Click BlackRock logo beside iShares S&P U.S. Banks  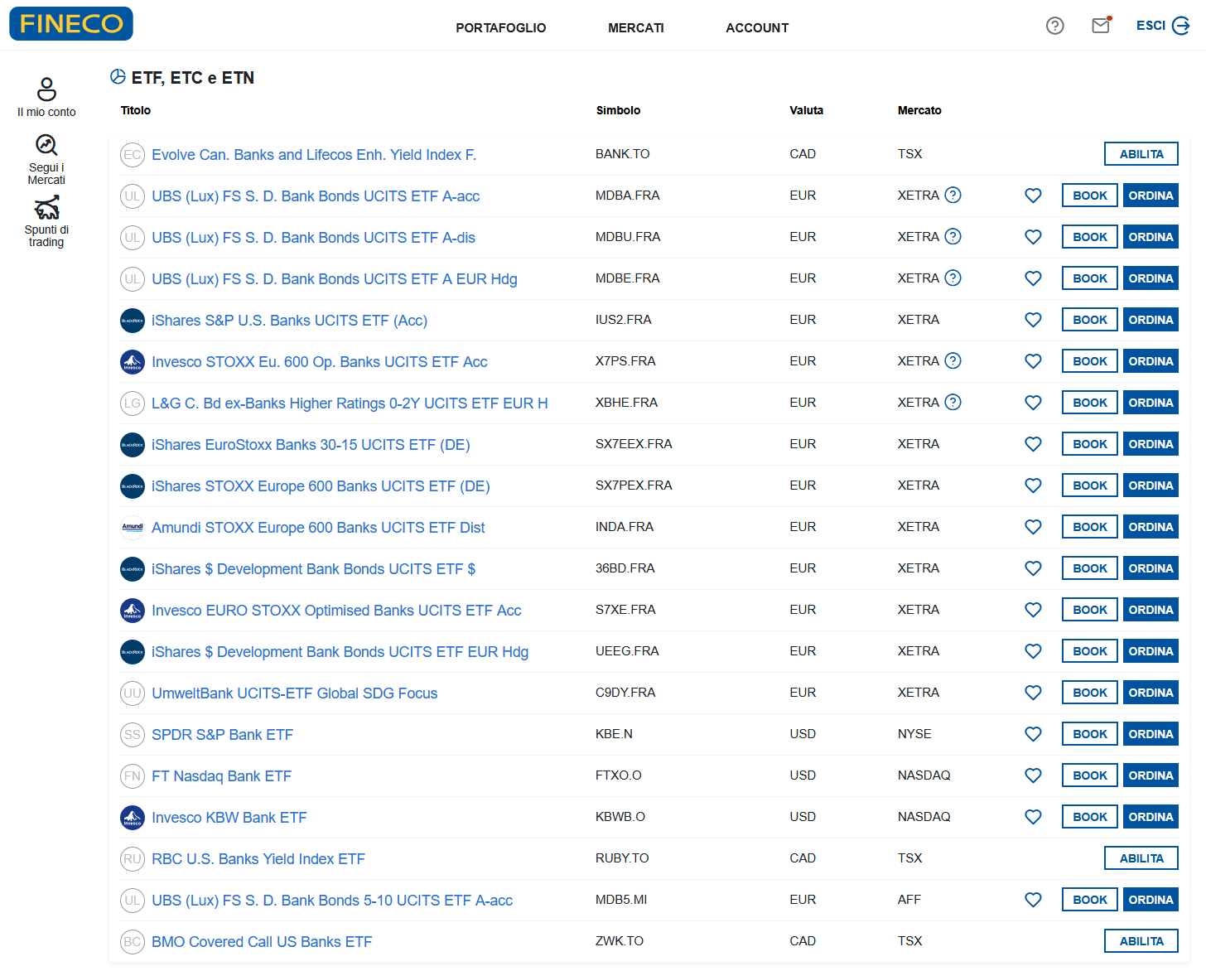tap(133, 321)
